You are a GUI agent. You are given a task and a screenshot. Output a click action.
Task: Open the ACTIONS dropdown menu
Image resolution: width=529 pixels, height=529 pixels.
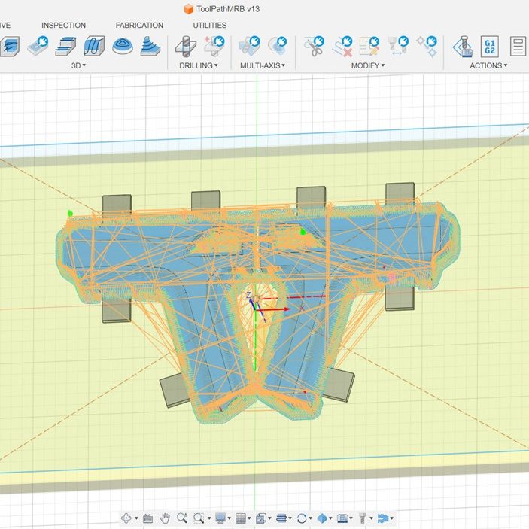[488, 65]
